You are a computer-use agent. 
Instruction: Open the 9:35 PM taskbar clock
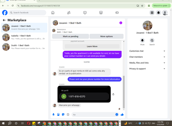coord(160,123)
